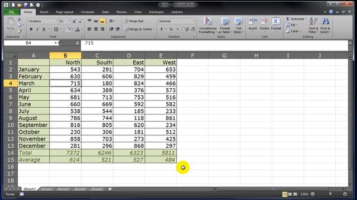
Task: Click the Insert Worksheet icon after Sheet5
Action: pyautogui.click(x=110, y=189)
